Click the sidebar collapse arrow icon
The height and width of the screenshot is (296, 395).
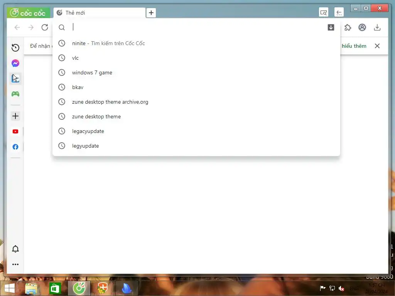point(339,12)
